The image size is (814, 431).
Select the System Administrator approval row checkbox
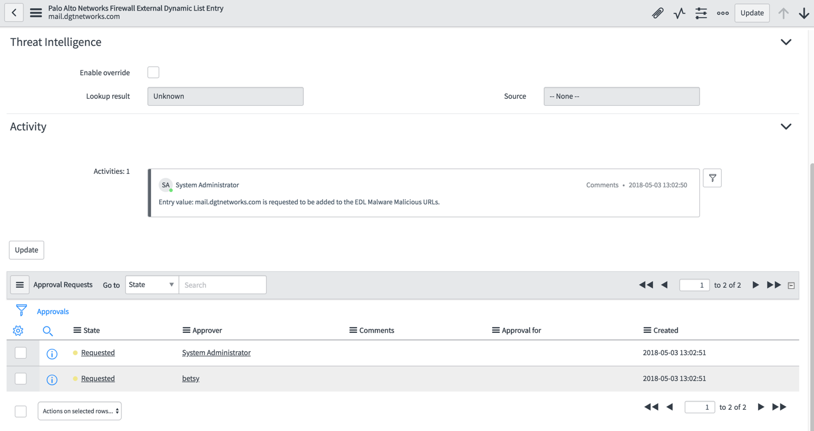[x=21, y=353]
